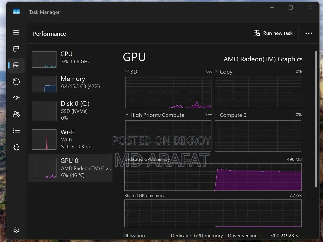
Task: Close the Task Manager window
Action: 310,8
